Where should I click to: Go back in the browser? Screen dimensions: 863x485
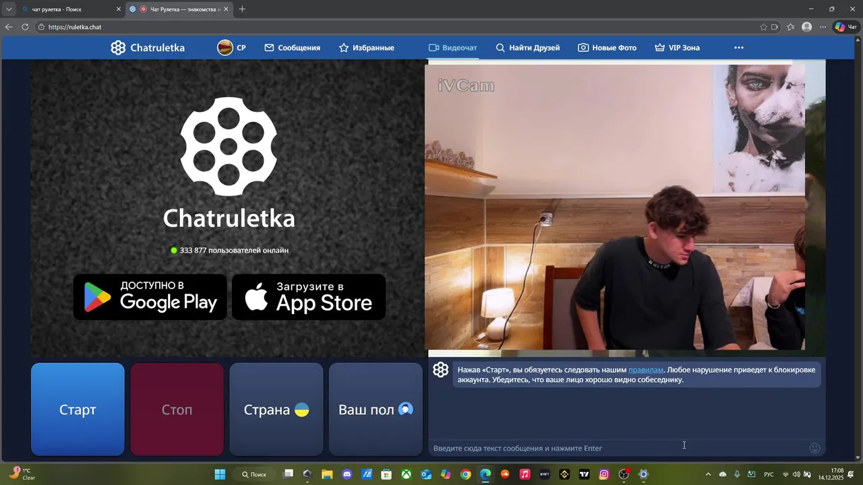click(9, 27)
